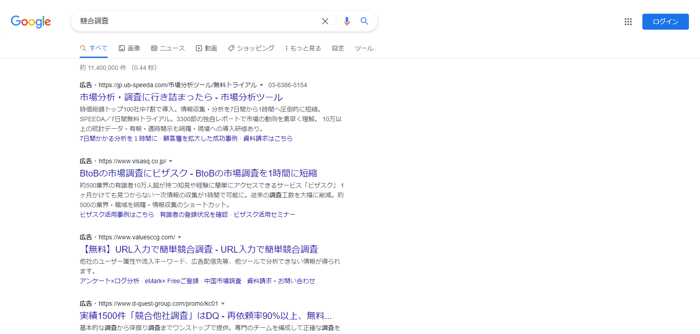Click the result count 約 11,400,000 件
The width and height of the screenshot is (700, 334).
pos(103,68)
